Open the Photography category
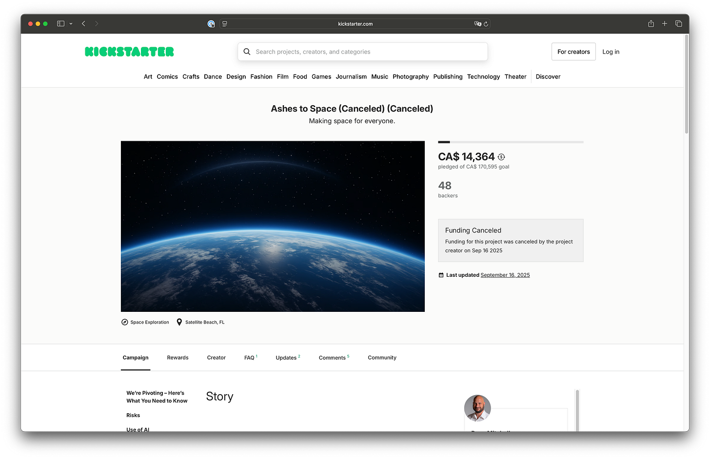The width and height of the screenshot is (710, 459). 411,76
